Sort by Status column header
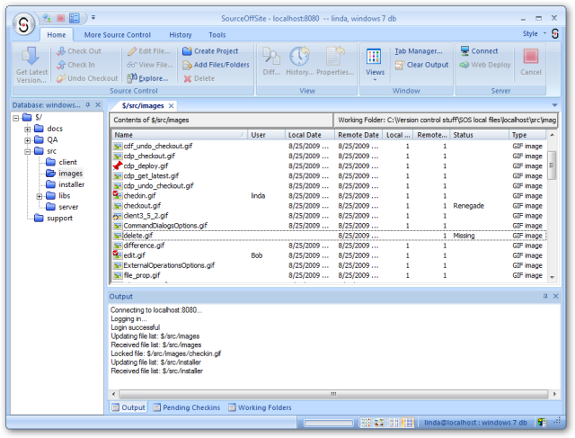This screenshot has height=438, width=575. click(x=479, y=135)
